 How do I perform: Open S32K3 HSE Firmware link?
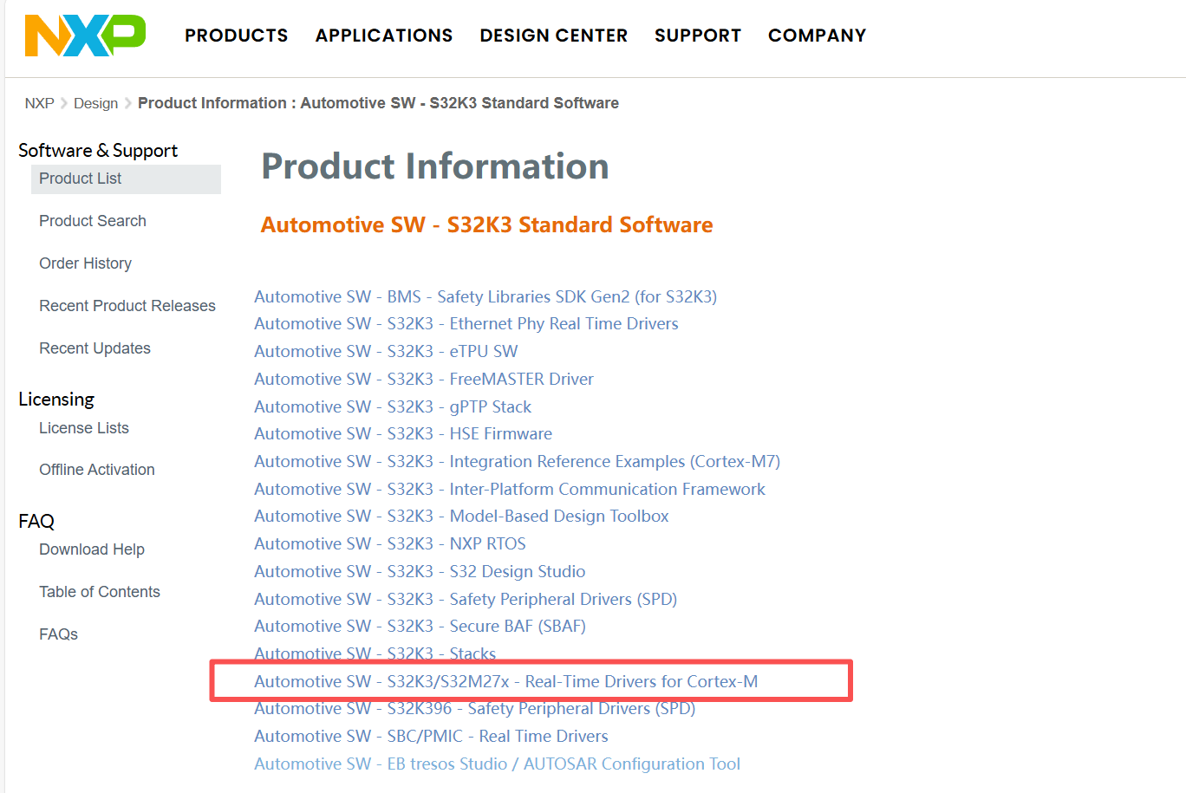click(x=403, y=433)
